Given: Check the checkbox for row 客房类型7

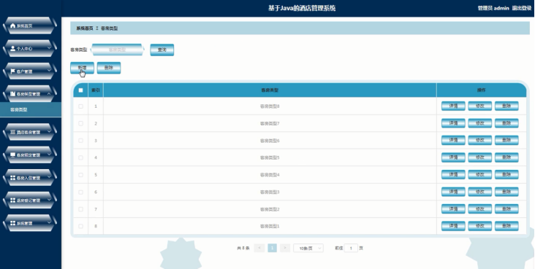Looking at the screenshot, I should click(81, 123).
